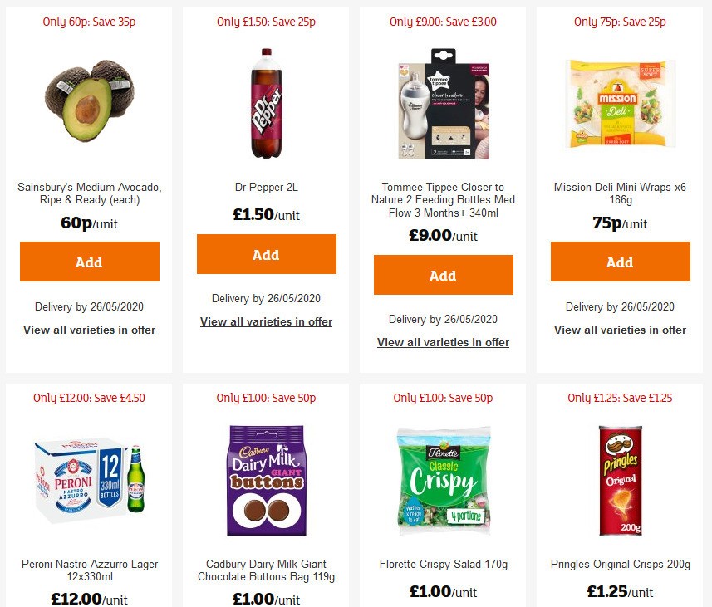
Task: Add Sainsbury's Medium Avocado to the trolley
Action: point(89,262)
